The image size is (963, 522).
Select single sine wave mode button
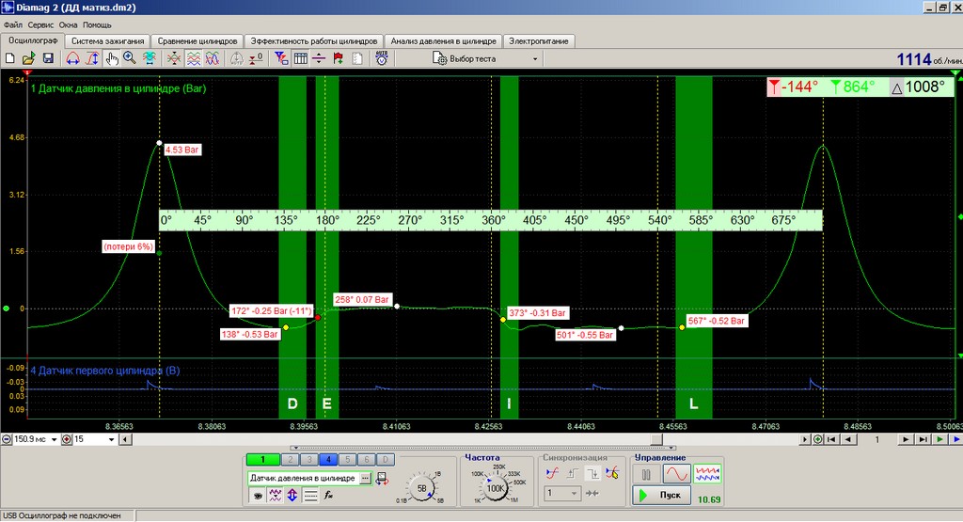[x=676, y=474]
